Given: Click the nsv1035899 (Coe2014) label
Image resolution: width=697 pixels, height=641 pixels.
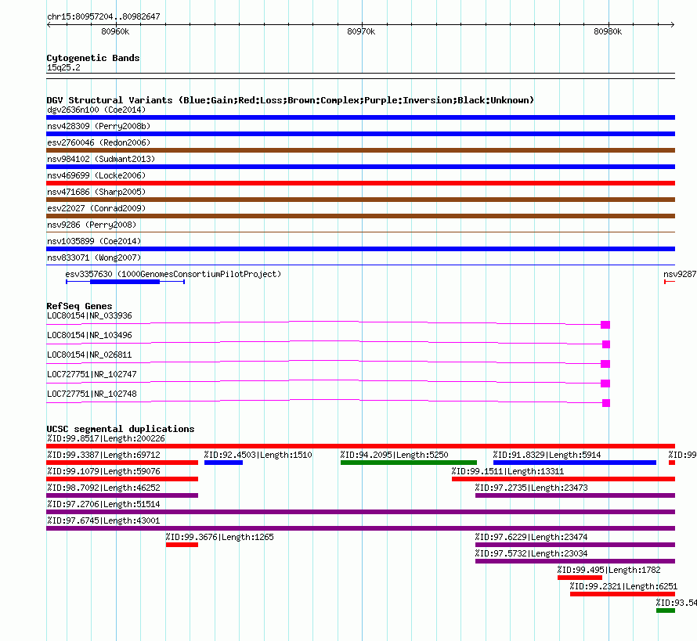Looking at the screenshot, I should pos(94,241).
